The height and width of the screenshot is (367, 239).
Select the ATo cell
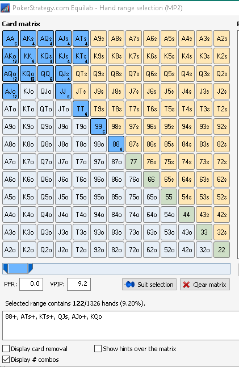pos(11,109)
